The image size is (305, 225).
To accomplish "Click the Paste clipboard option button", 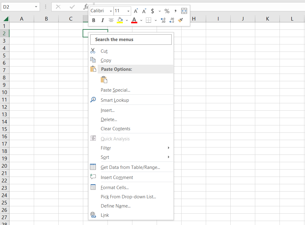I will click(x=104, y=80).
